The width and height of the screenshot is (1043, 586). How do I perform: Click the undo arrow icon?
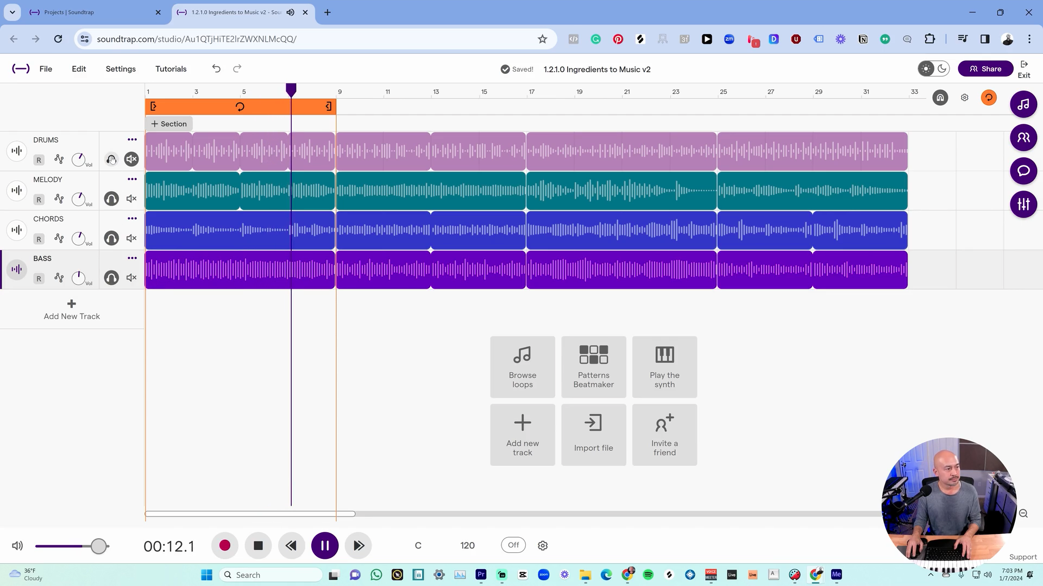pyautogui.click(x=216, y=68)
